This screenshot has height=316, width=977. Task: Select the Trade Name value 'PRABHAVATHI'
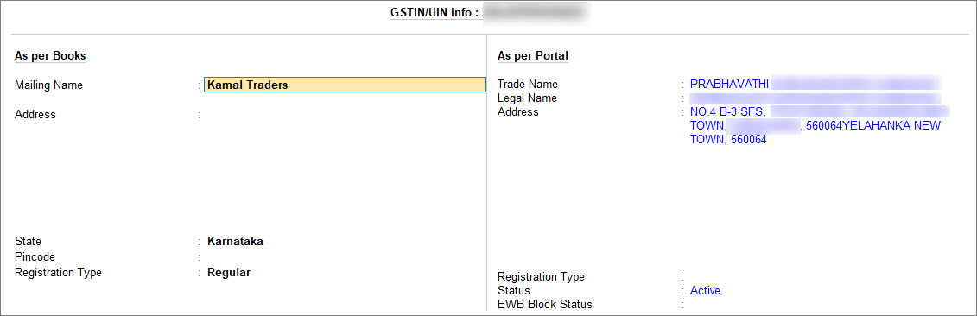730,84
